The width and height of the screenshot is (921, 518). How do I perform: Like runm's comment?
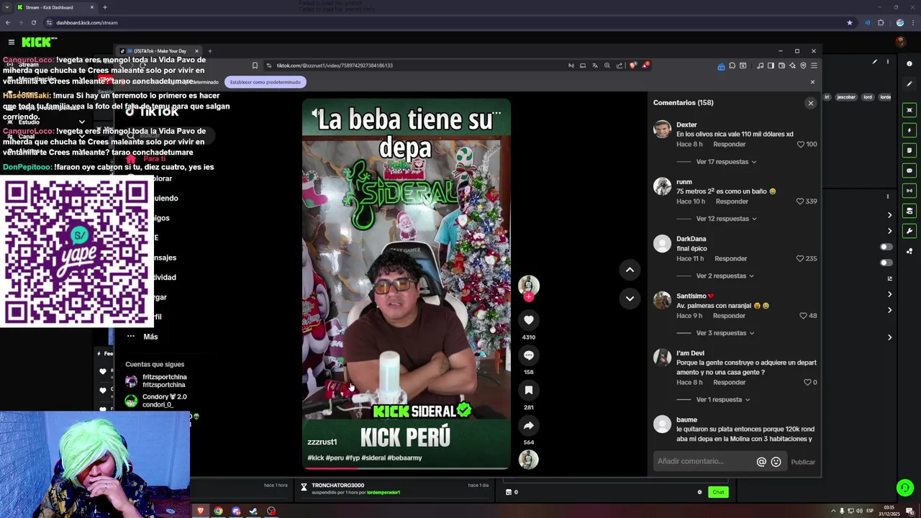pos(799,201)
